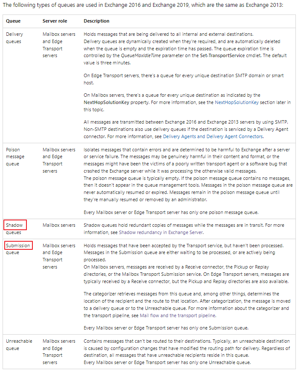Open Delivery Agents and Delivery Agent Connectors link
298x370 pixels.
213,136
